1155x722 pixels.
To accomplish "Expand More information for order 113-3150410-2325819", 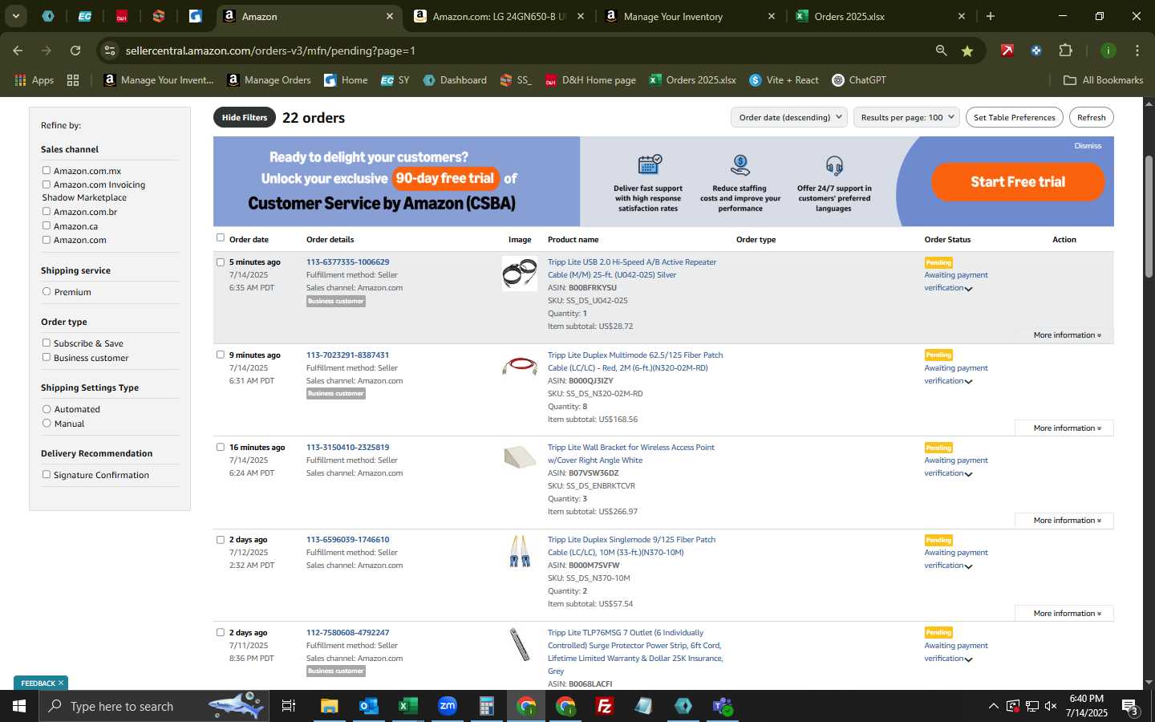I will 1064,521.
